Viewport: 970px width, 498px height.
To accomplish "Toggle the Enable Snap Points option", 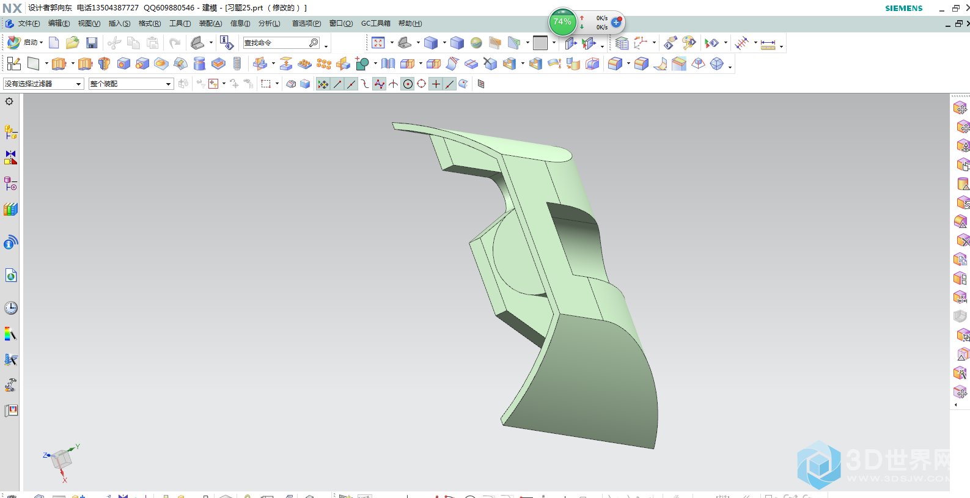I will [323, 84].
